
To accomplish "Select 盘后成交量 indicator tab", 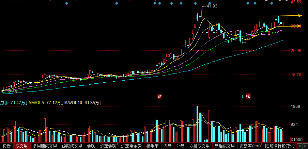I will pos(225,146).
